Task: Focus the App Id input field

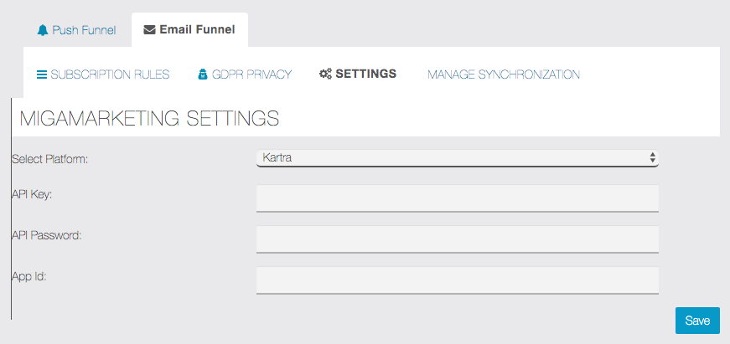Action: click(x=457, y=280)
